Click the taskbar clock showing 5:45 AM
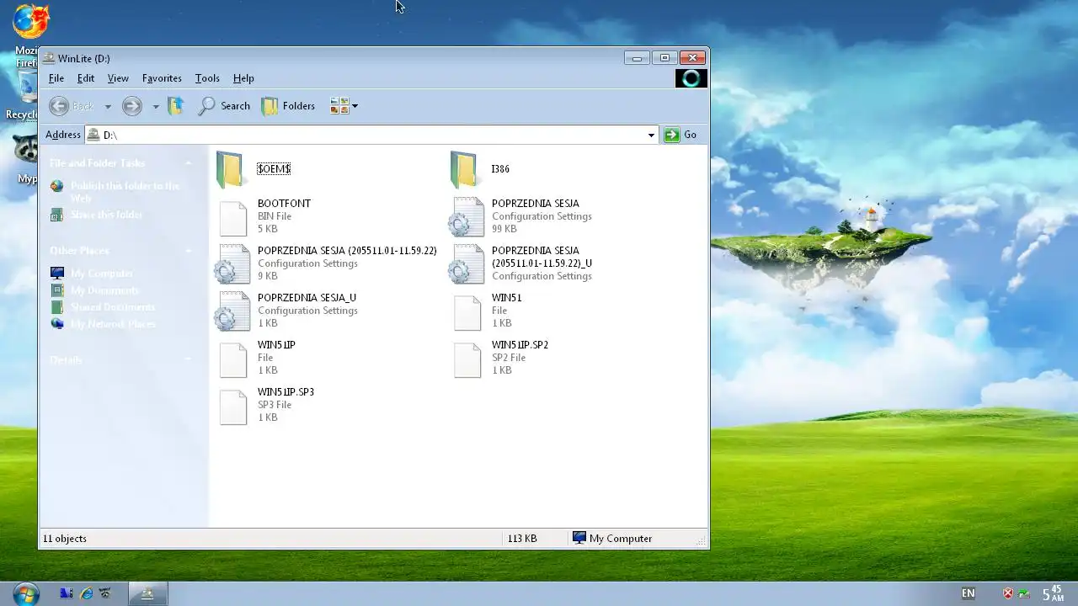This screenshot has width=1078, height=606. pos(1053,593)
